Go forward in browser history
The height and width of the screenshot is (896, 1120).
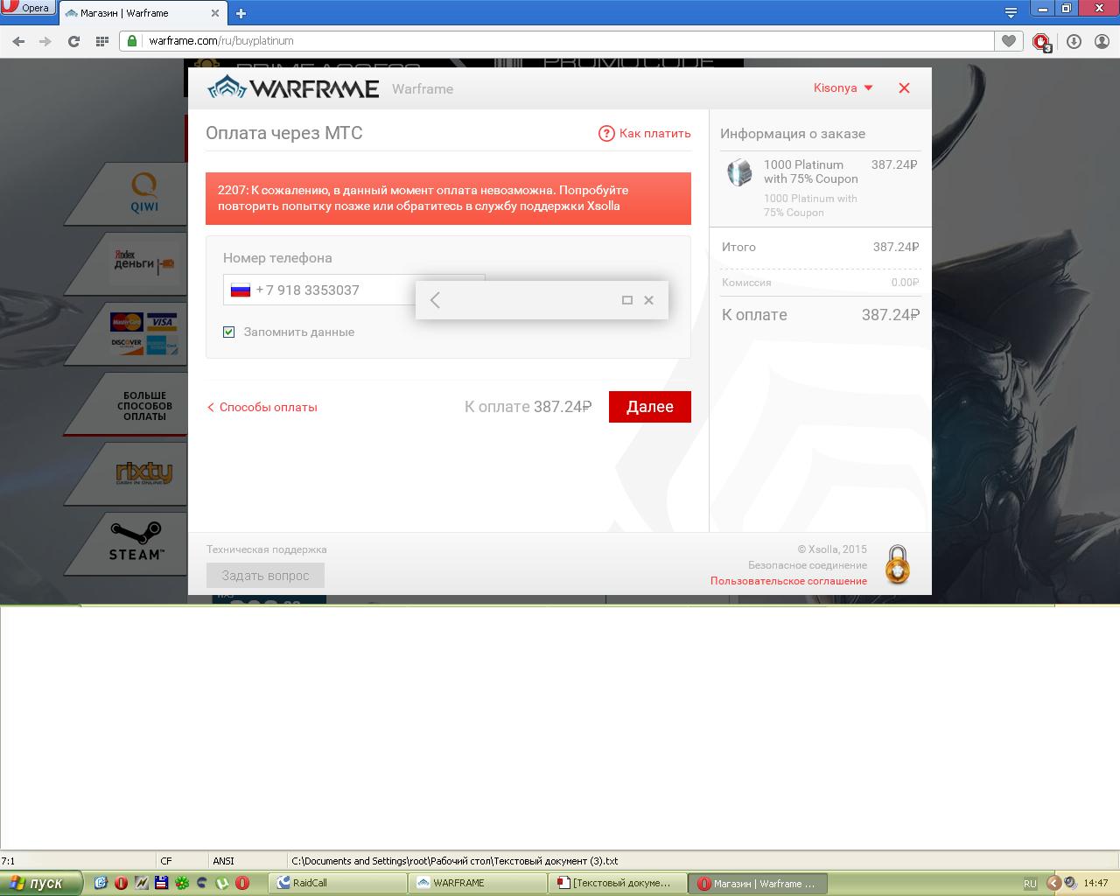(x=45, y=41)
